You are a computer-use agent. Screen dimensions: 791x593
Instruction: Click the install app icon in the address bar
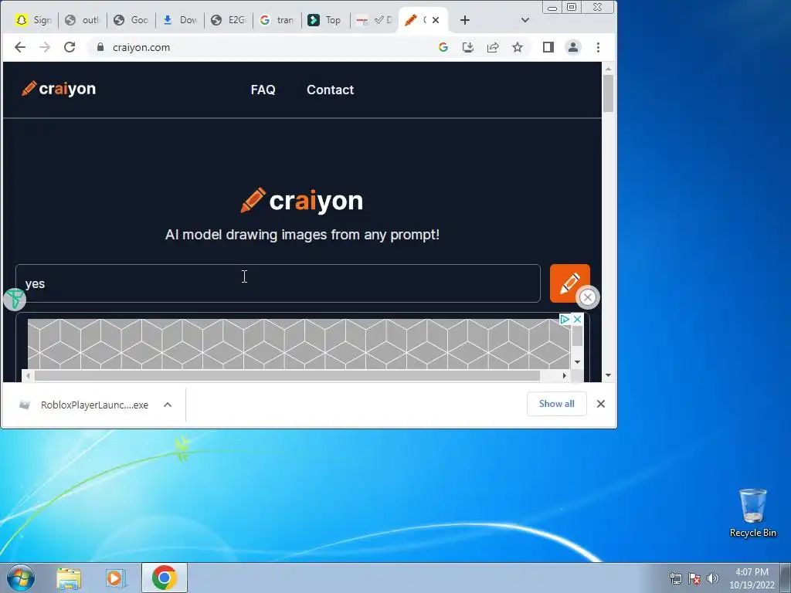tap(468, 47)
